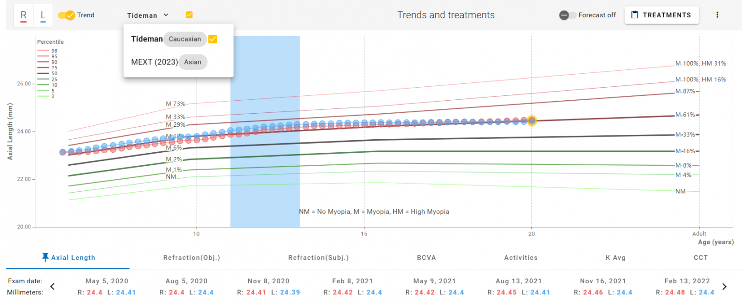Select MEXT (2023) Asian option
This screenshot has height=305, width=742.
169,62
